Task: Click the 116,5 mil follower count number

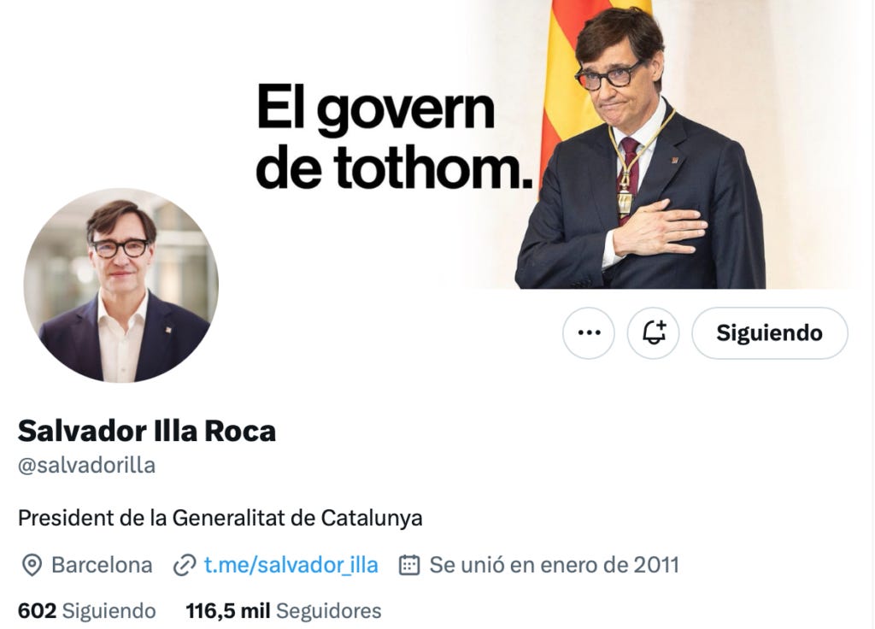Action: pos(228,610)
